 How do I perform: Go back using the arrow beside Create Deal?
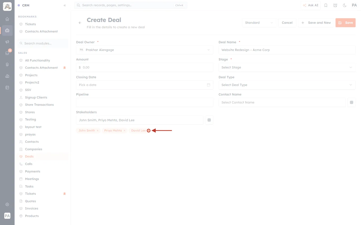pyautogui.click(x=80, y=23)
